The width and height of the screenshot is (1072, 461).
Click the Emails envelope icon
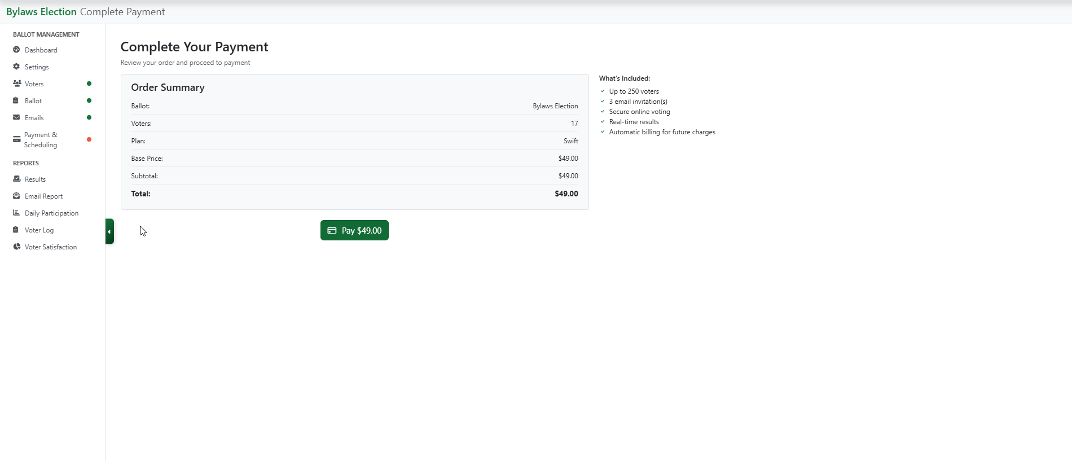16,117
